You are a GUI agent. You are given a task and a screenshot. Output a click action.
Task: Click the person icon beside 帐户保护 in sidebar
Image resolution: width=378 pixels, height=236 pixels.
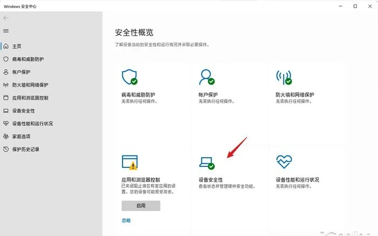6,72
